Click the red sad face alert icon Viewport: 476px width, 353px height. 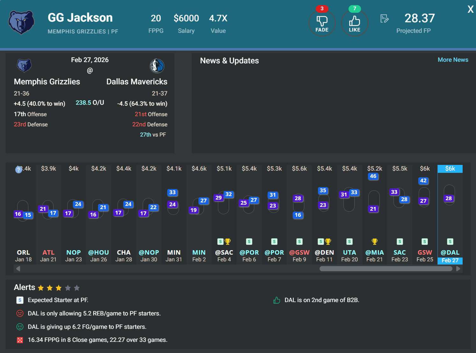pyautogui.click(x=20, y=314)
